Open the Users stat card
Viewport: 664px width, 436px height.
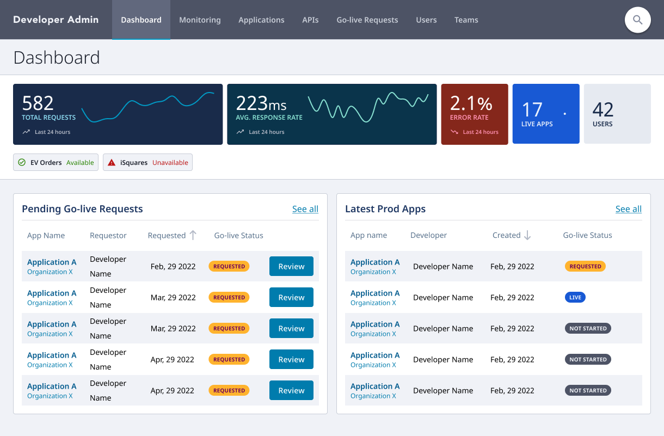tap(617, 114)
